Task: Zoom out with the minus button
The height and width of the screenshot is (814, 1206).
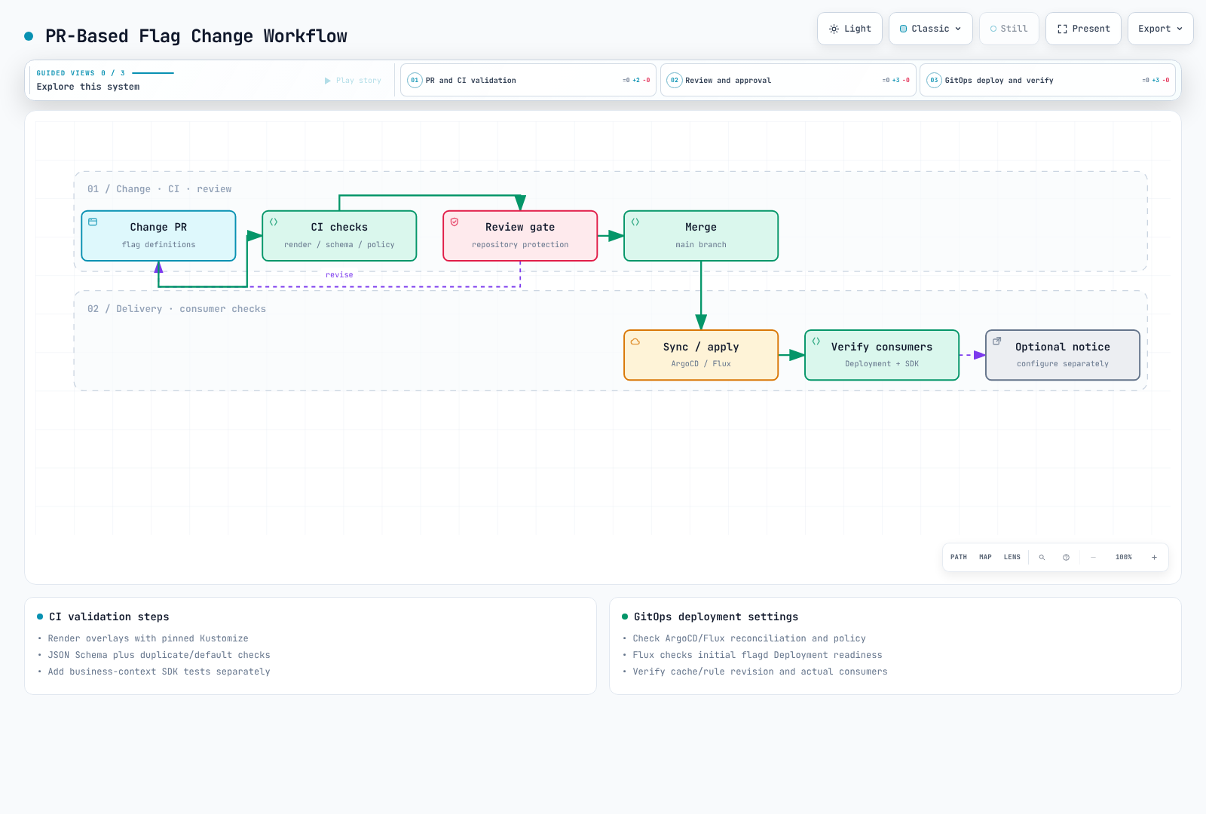Action: (1093, 558)
